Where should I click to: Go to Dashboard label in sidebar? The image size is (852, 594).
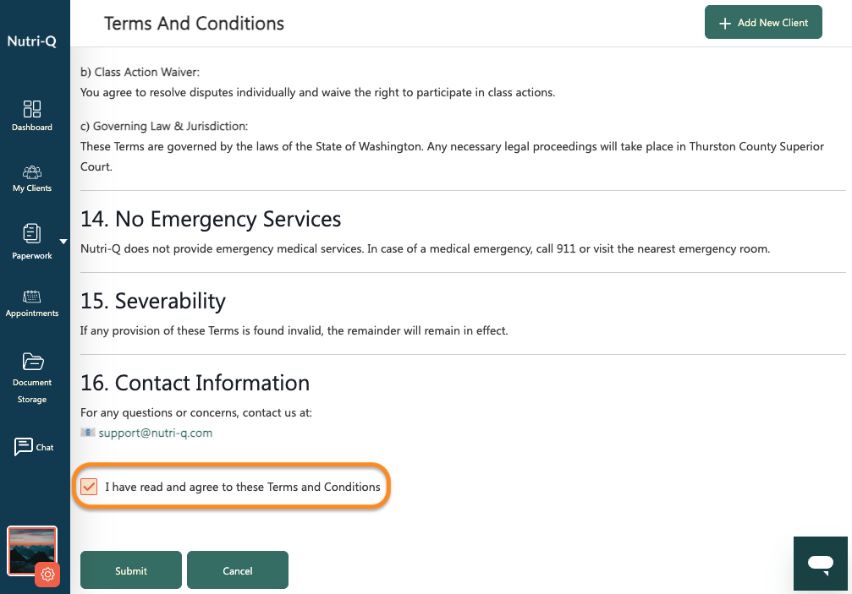coord(32,127)
